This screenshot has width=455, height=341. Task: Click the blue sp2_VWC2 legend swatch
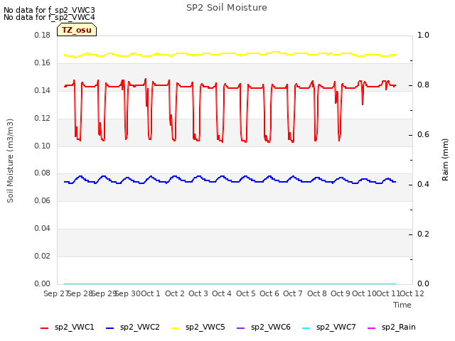click(x=109, y=328)
